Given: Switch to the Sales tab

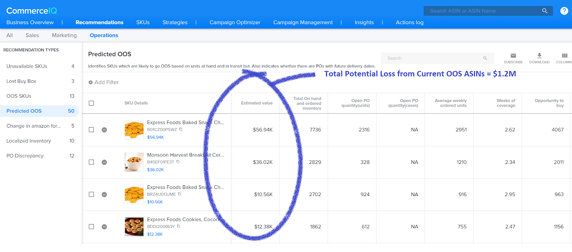Looking at the screenshot, I should pyautogui.click(x=32, y=35).
